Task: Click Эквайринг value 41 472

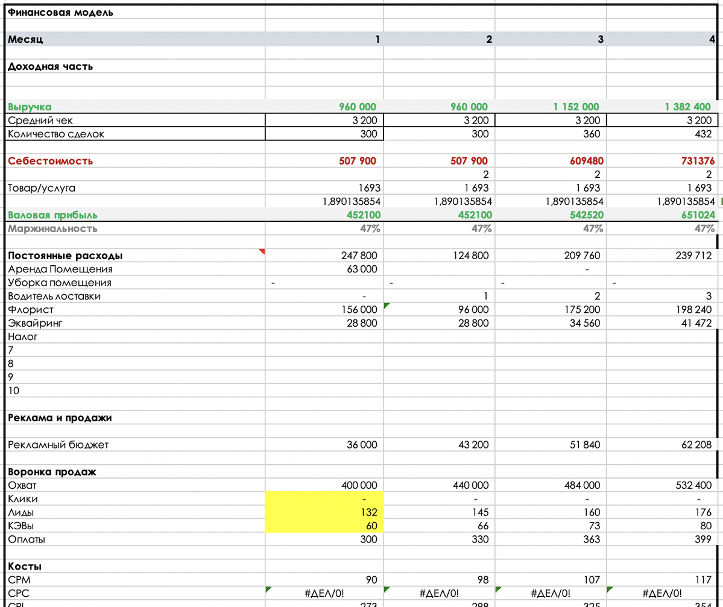Action: (661, 323)
